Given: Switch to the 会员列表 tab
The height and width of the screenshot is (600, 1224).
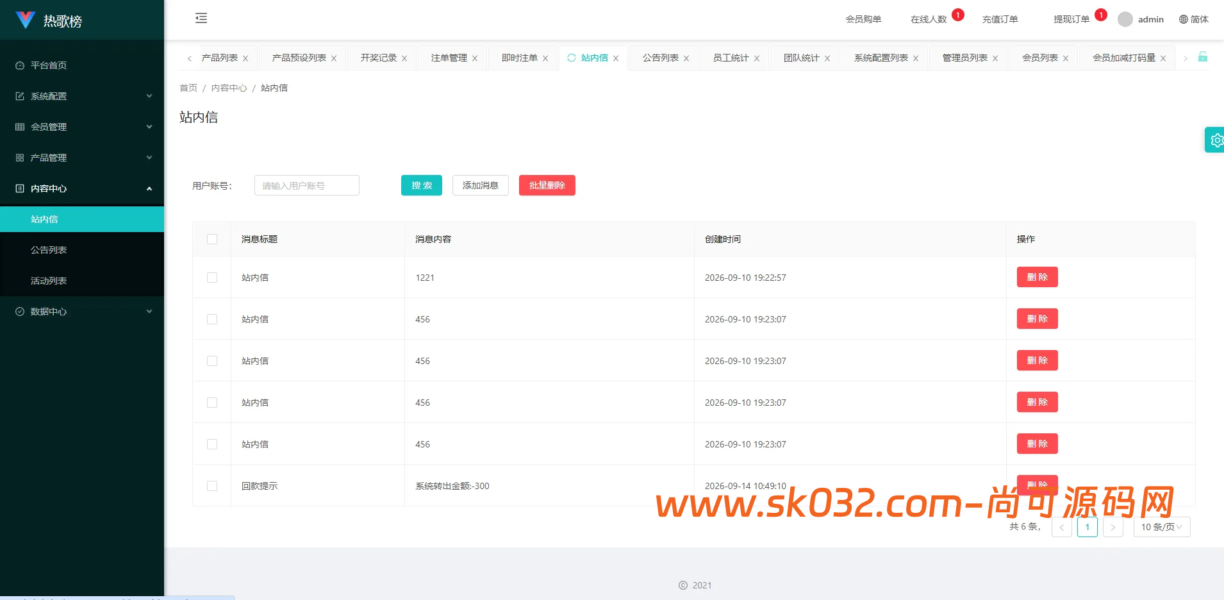Looking at the screenshot, I should point(1039,58).
